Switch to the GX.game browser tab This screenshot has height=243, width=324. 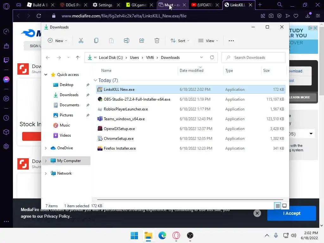coord(139,5)
